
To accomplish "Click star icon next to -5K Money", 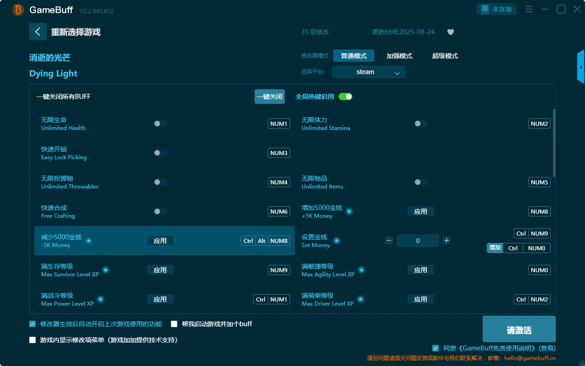I will (89, 241).
